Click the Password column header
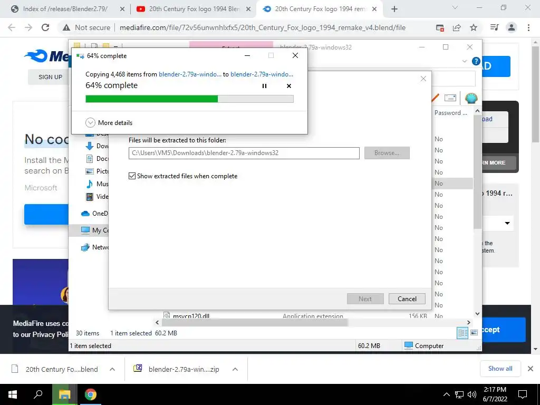Viewport: 540px width, 405px height. [x=451, y=113]
